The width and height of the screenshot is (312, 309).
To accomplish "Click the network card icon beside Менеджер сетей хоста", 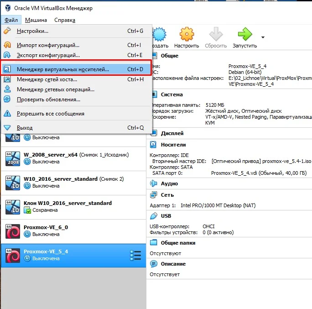I will pyautogui.click(x=7, y=79).
